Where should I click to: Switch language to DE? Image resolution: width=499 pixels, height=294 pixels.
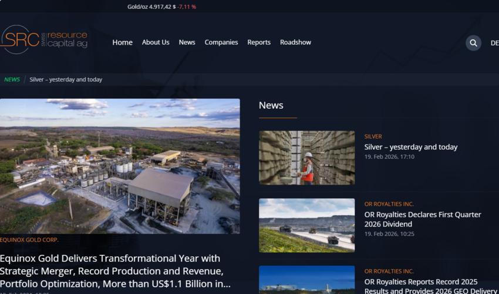pos(494,43)
